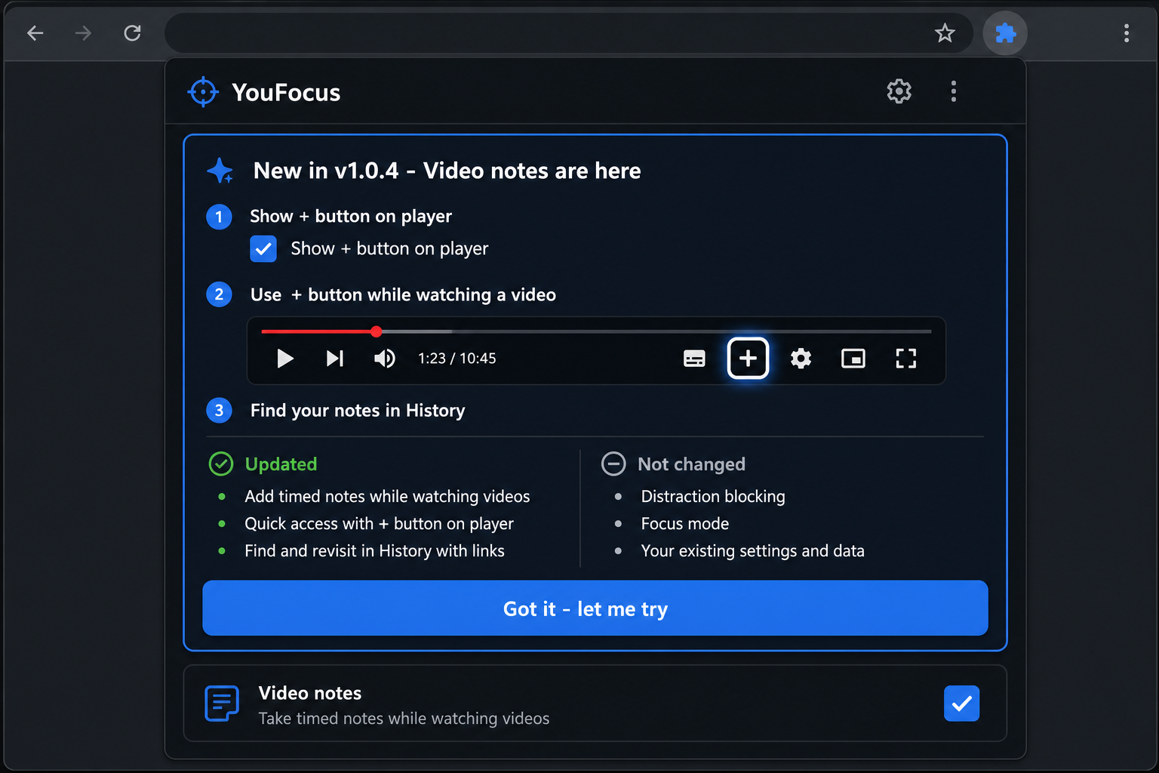This screenshot has width=1159, height=773.
Task: Click Your existing settings and data
Action: [752, 551]
